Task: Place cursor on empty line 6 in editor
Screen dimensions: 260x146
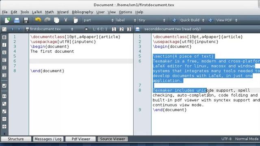Action: click(81, 61)
